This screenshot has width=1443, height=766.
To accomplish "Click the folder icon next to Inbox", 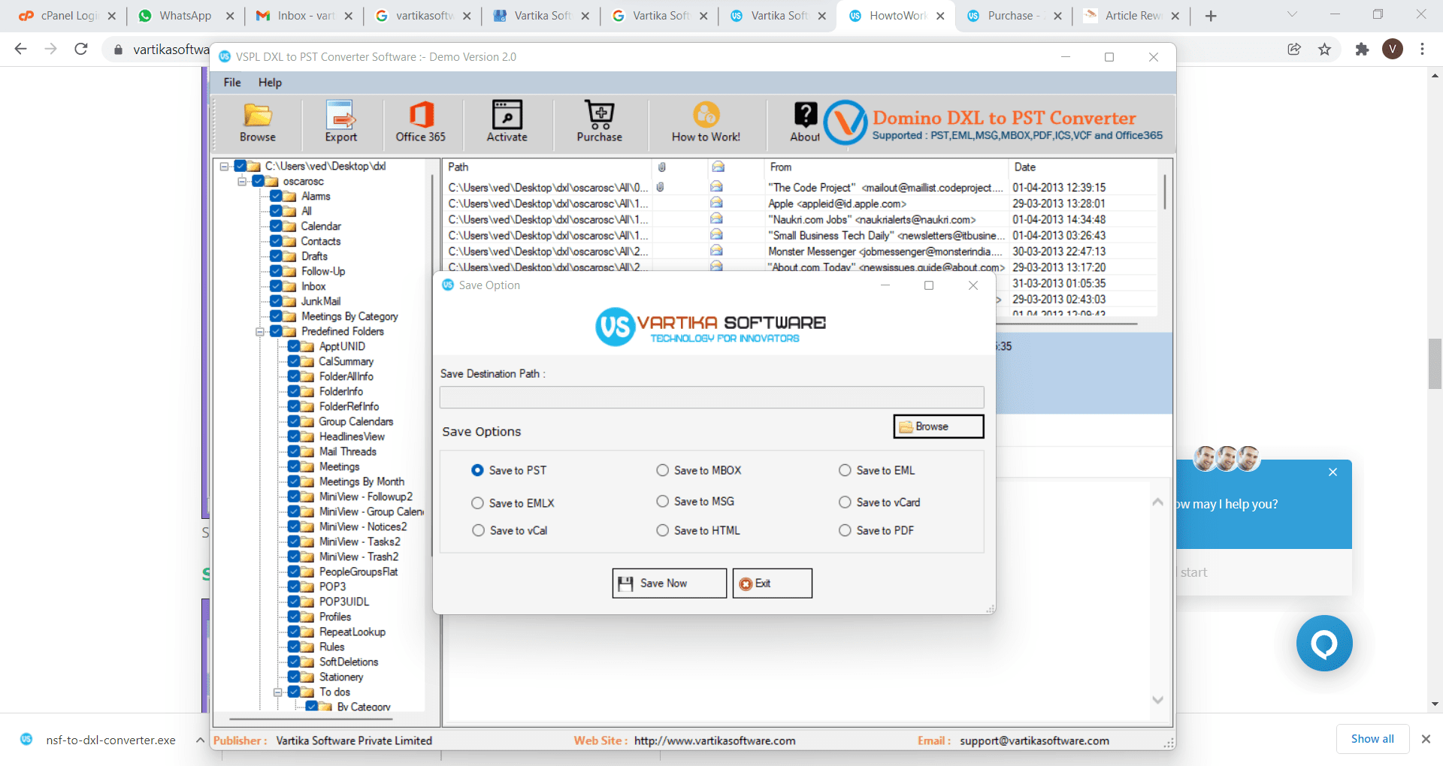I will click(x=291, y=286).
